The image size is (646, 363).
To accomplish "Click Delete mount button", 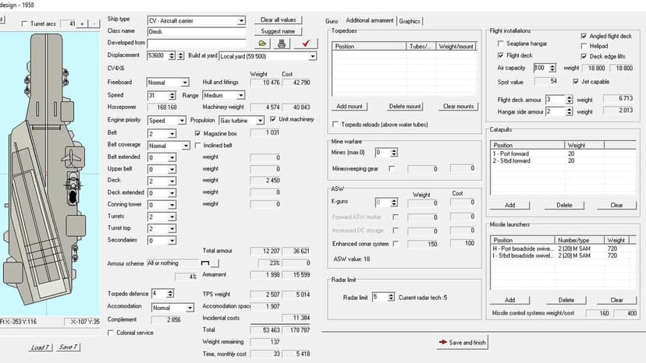I will coord(405,106).
